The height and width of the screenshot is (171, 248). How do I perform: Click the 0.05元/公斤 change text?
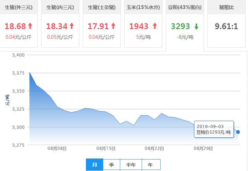[x=60, y=37]
